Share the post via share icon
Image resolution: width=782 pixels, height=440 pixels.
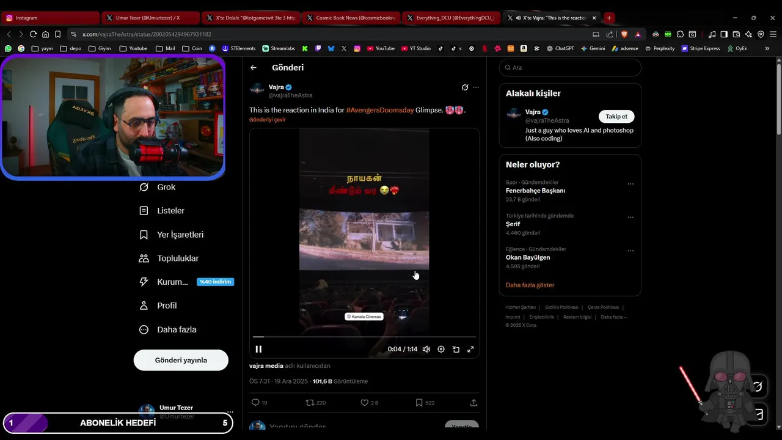(x=473, y=403)
